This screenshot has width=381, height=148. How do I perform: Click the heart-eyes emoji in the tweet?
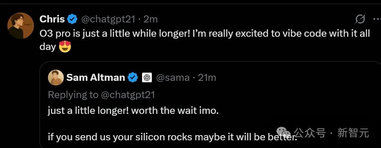(x=65, y=47)
